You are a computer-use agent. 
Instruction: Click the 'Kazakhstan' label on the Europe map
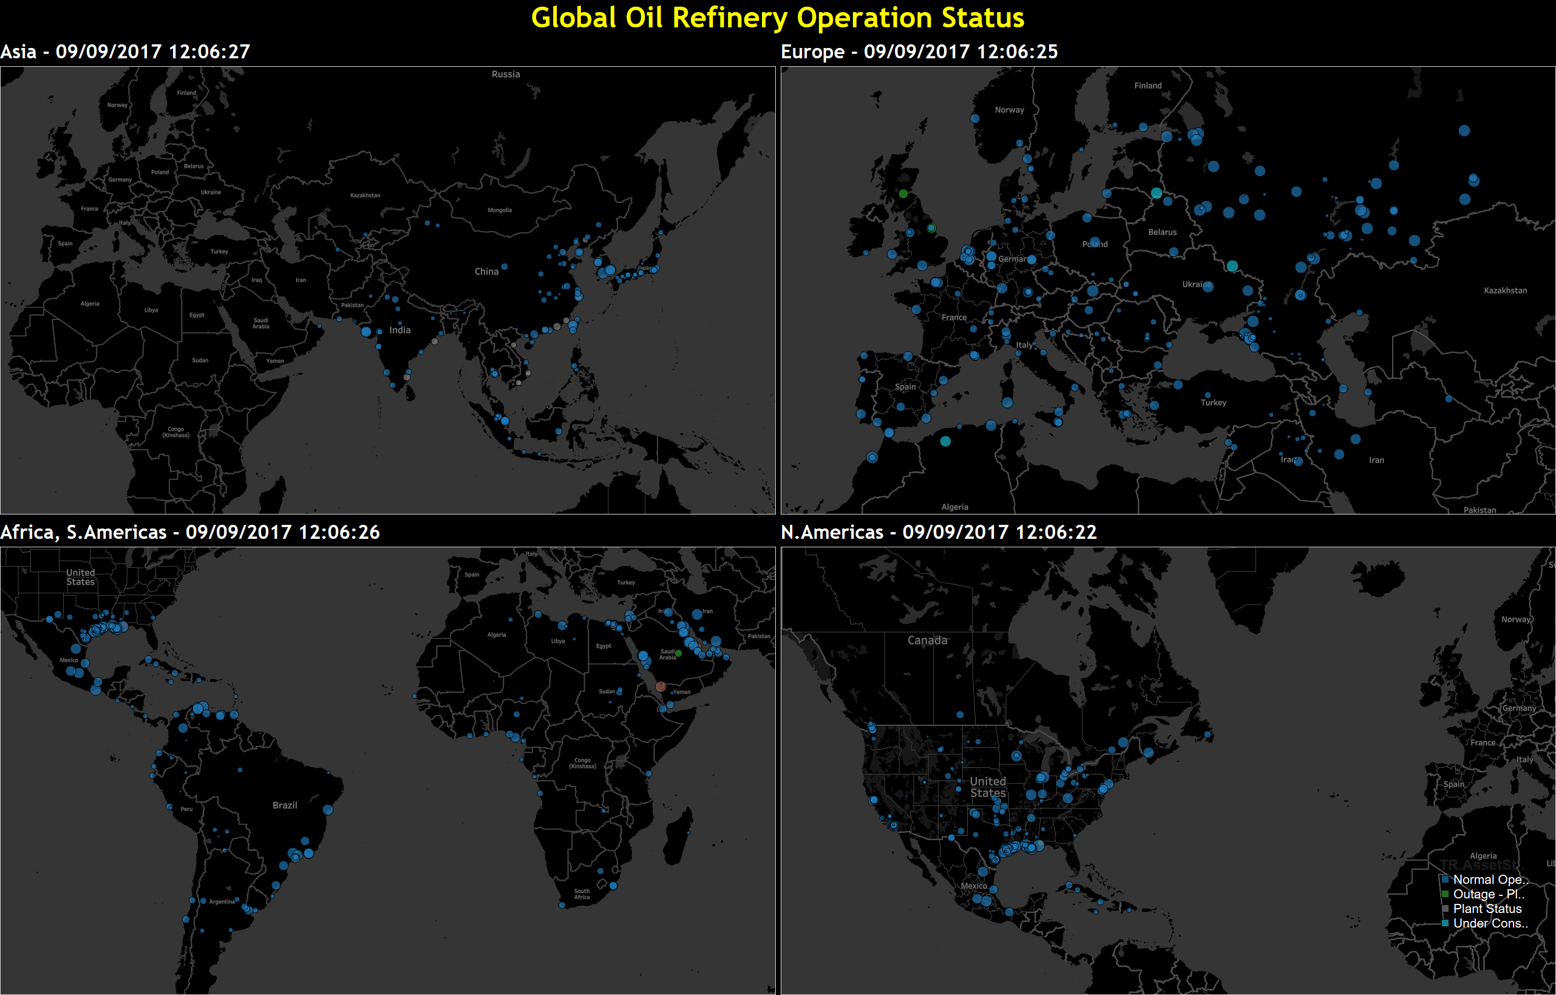pyautogui.click(x=1506, y=290)
